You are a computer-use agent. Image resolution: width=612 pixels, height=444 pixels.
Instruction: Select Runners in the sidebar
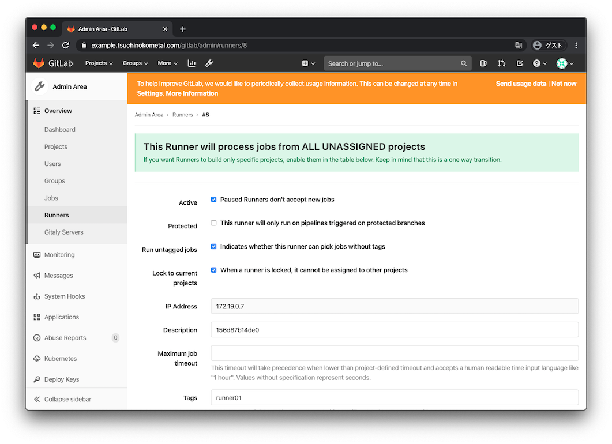click(x=57, y=215)
